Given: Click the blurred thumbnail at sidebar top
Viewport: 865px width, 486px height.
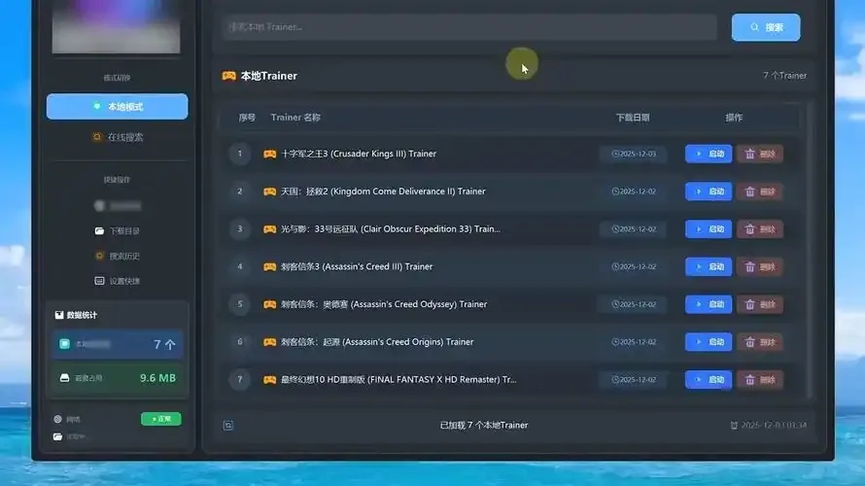Looking at the screenshot, I should tap(116, 26).
